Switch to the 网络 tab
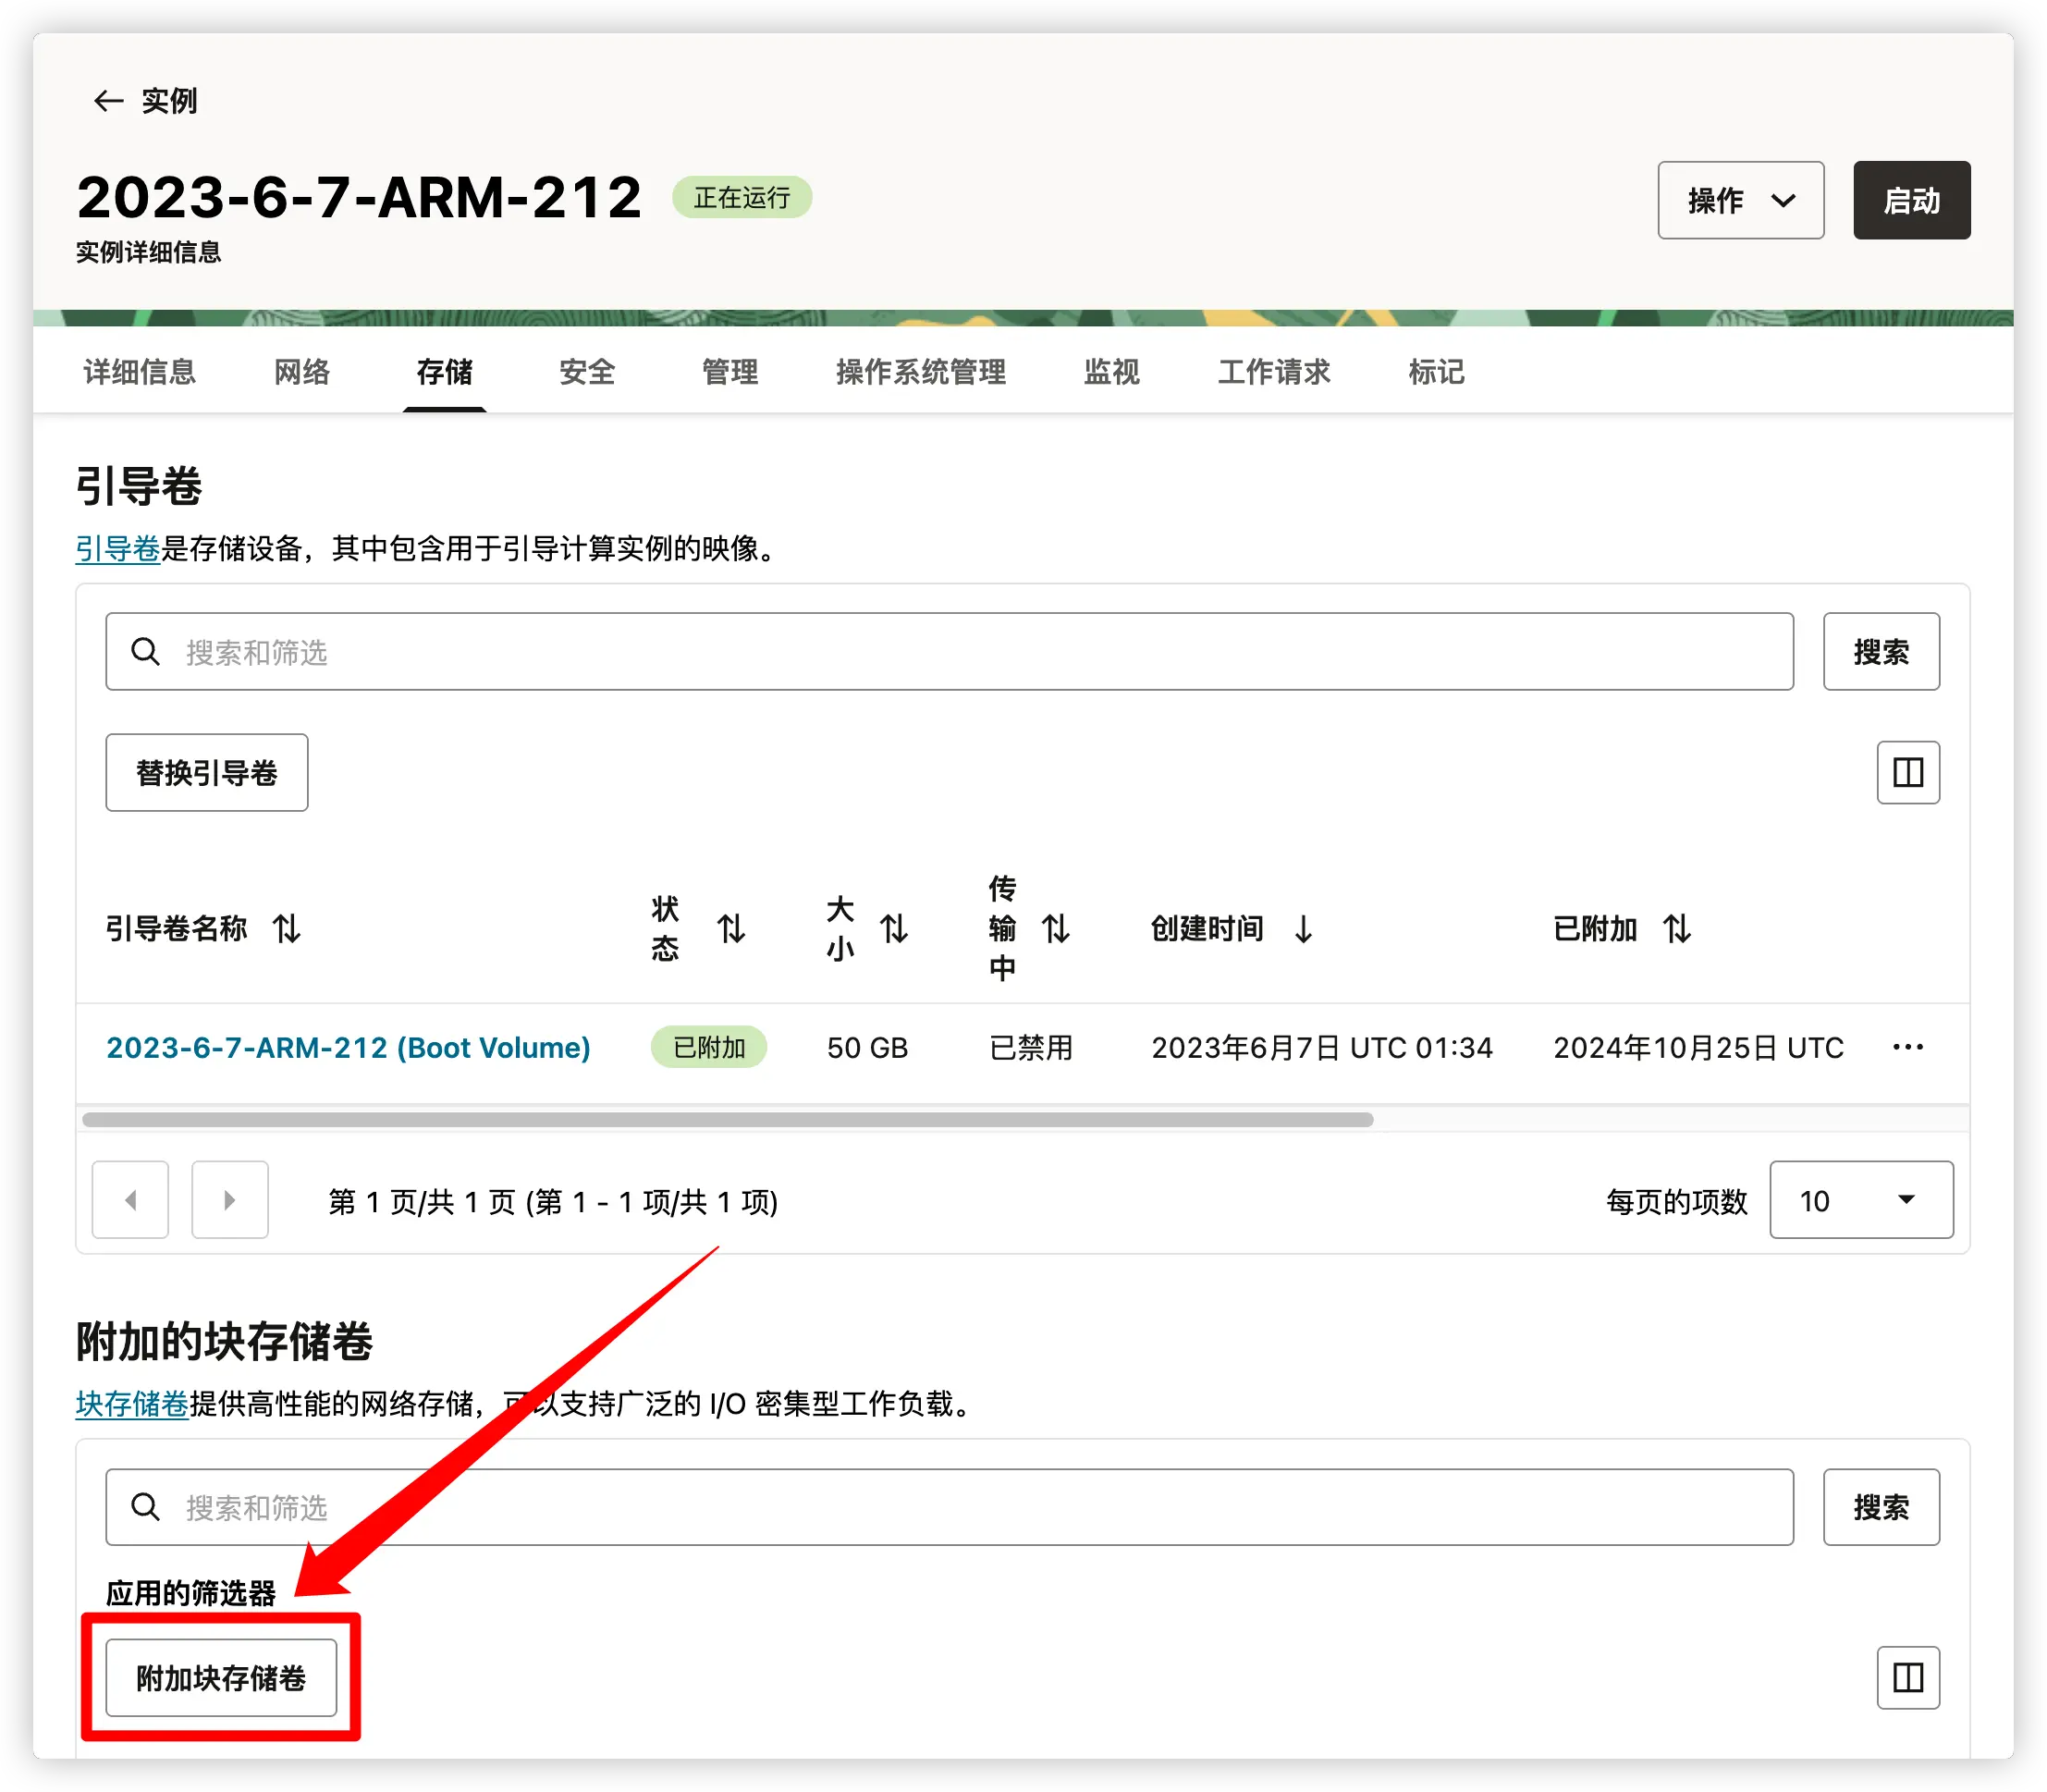The height and width of the screenshot is (1792, 2047). pyautogui.click(x=301, y=371)
